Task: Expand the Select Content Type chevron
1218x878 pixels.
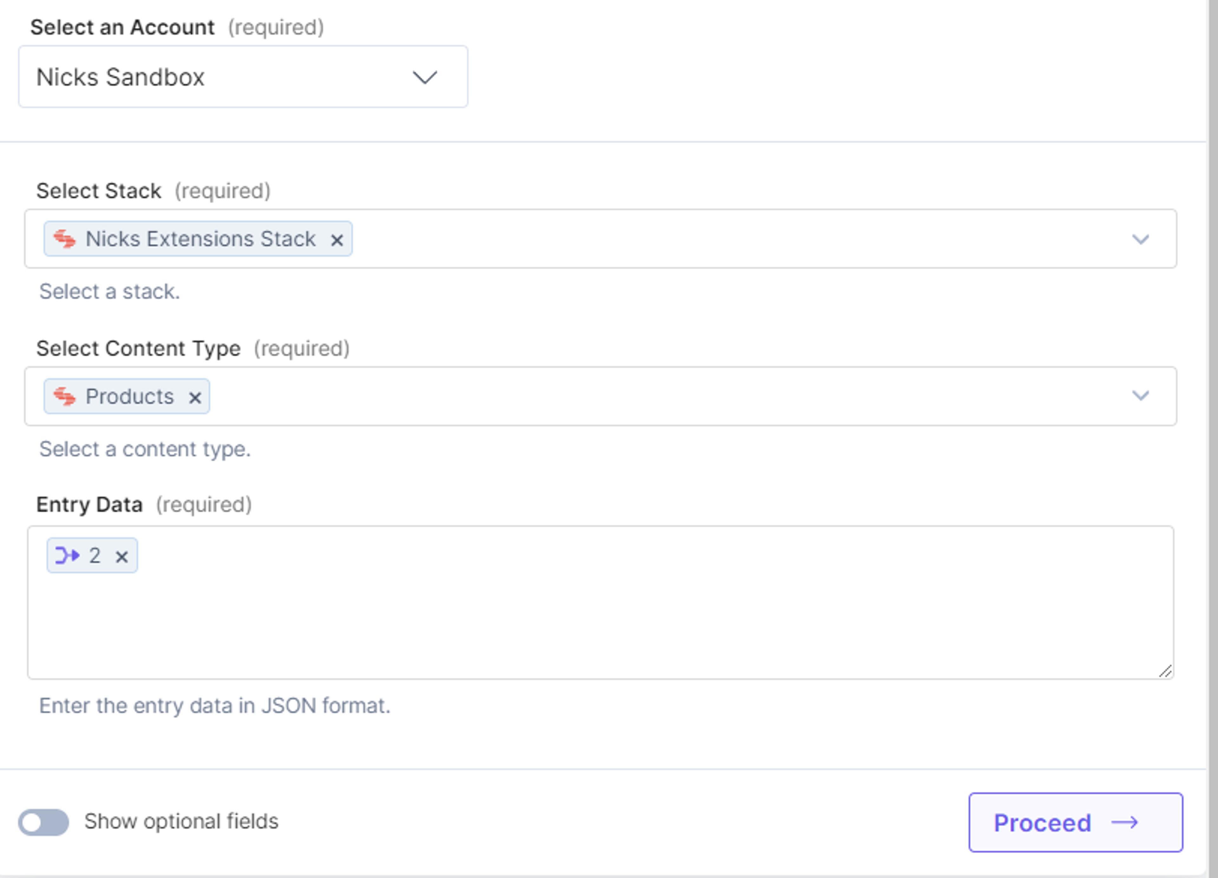Action: 1141,396
